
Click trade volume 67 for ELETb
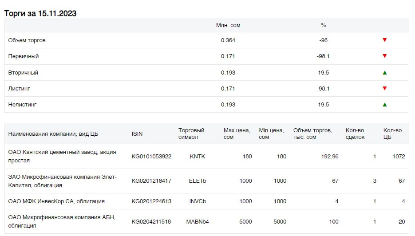[336, 181]
